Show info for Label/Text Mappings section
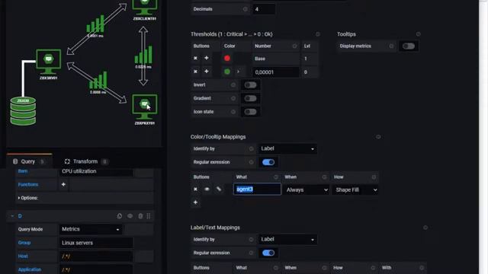488x274 pixels. pyautogui.click(x=425, y=228)
